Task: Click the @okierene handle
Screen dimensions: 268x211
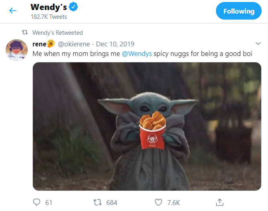Action: 75,44
